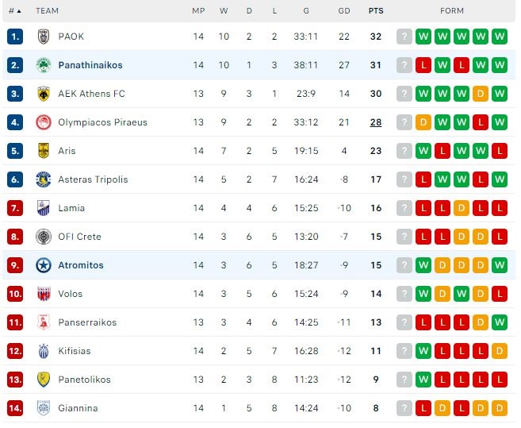
Task: Click Olympiacos Piraeus underlined 28 points
Action: pyautogui.click(x=376, y=122)
